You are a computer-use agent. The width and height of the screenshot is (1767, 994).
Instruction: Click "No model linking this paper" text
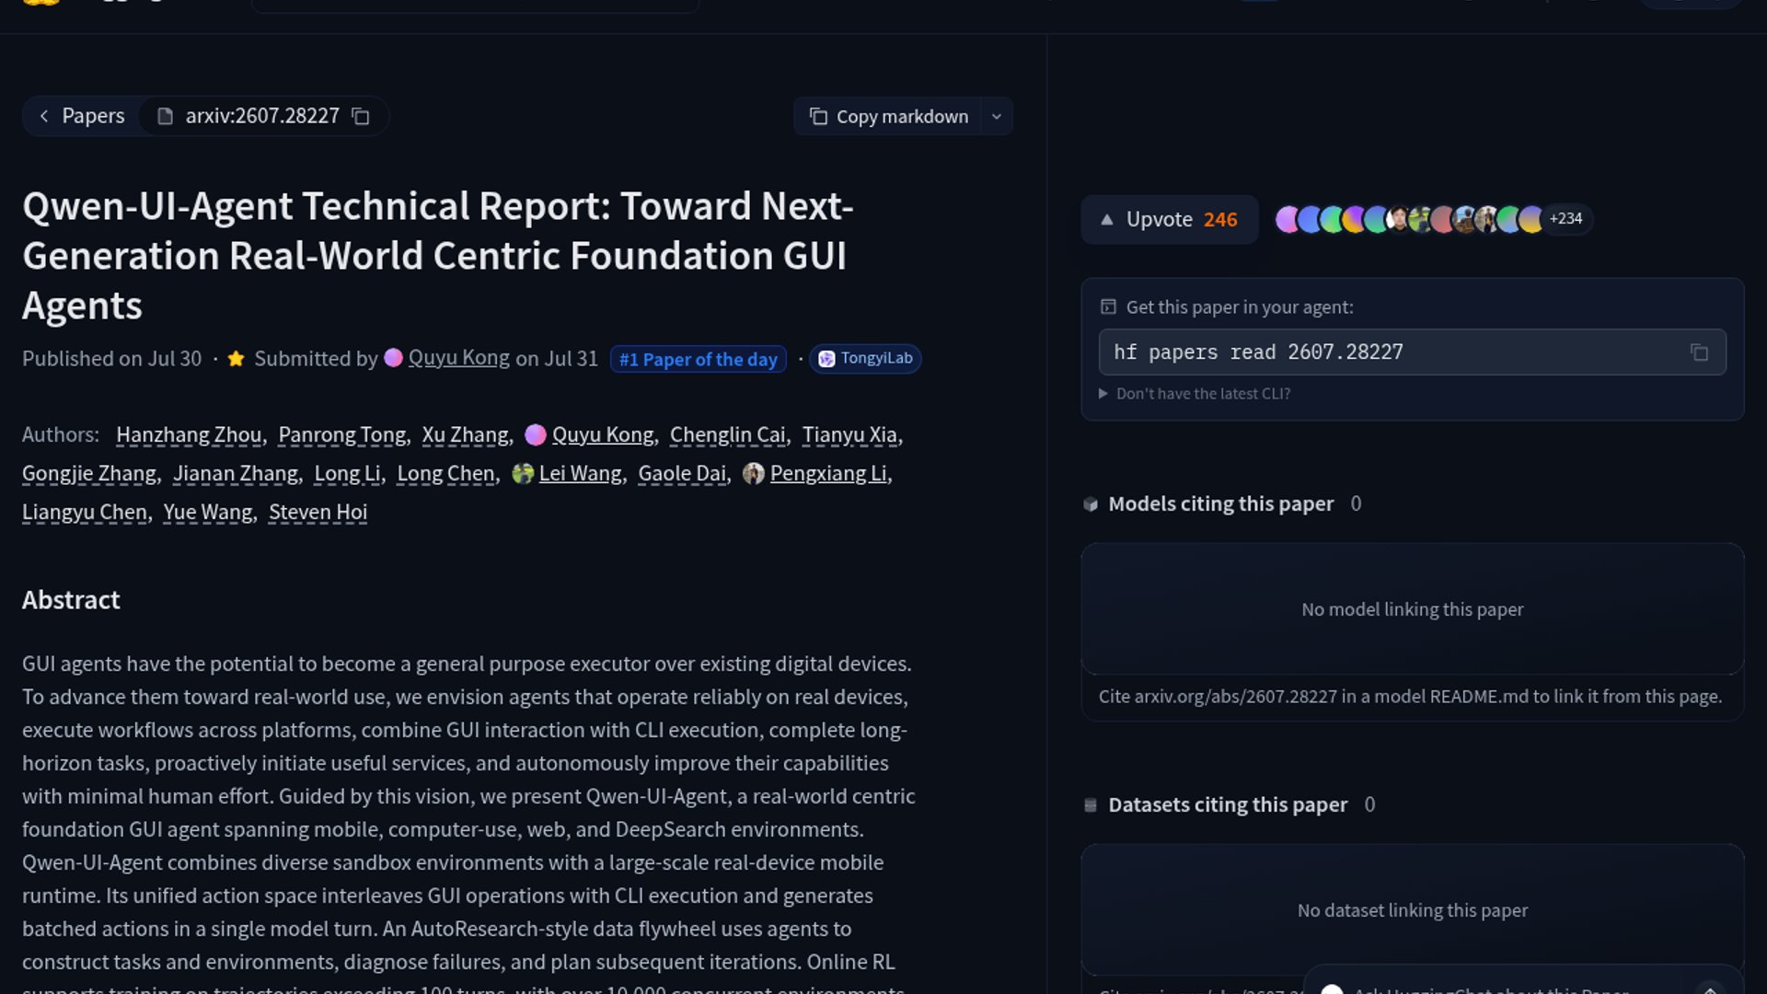1412,609
